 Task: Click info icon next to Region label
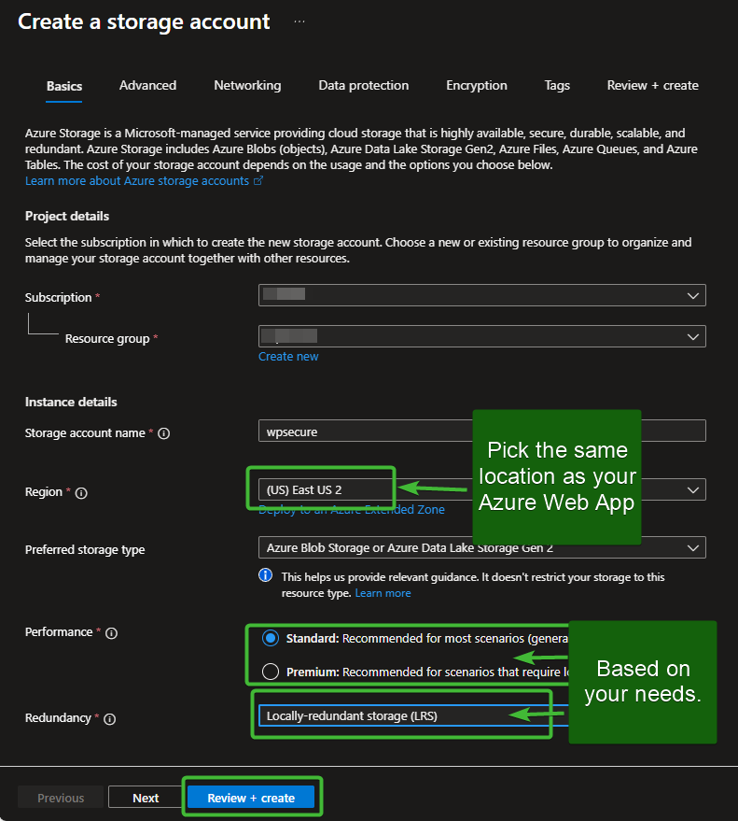point(81,493)
